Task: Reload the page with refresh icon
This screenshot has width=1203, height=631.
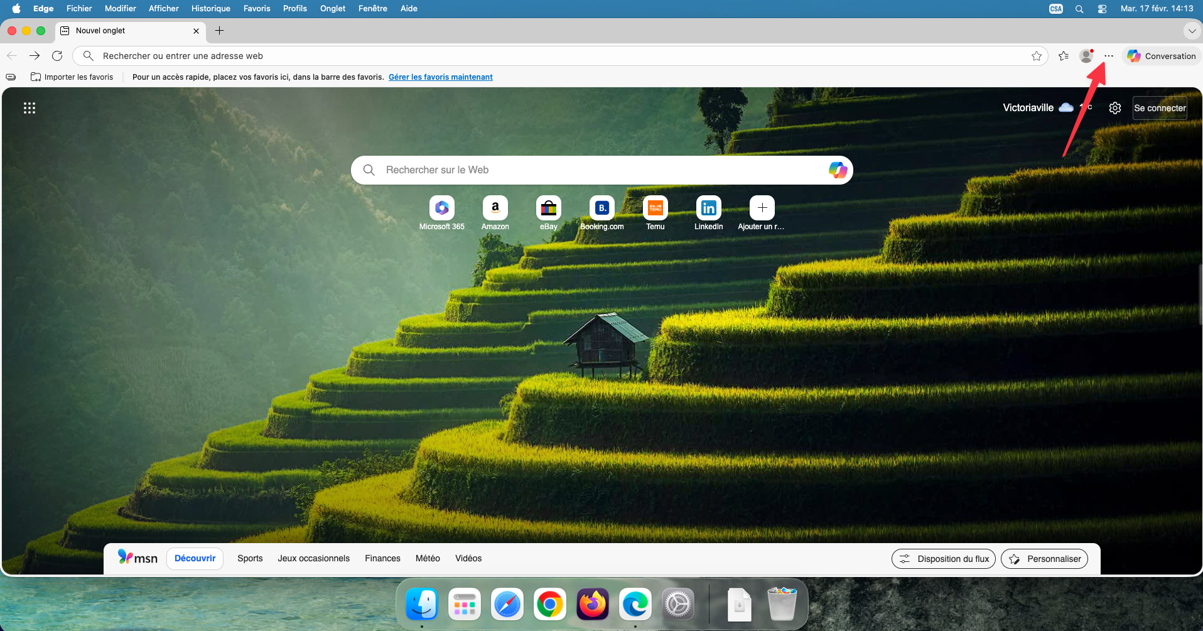Action: click(x=57, y=56)
